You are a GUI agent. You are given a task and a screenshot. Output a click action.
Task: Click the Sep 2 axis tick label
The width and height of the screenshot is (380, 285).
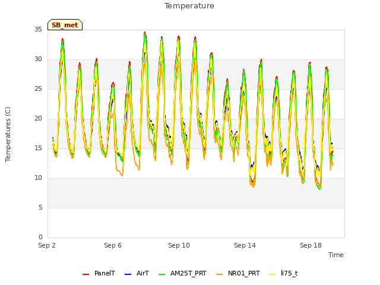(x=47, y=245)
